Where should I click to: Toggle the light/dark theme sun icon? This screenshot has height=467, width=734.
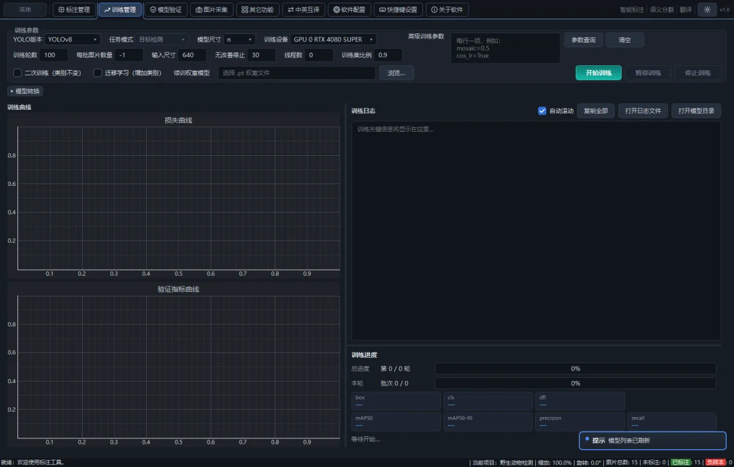(x=707, y=9)
